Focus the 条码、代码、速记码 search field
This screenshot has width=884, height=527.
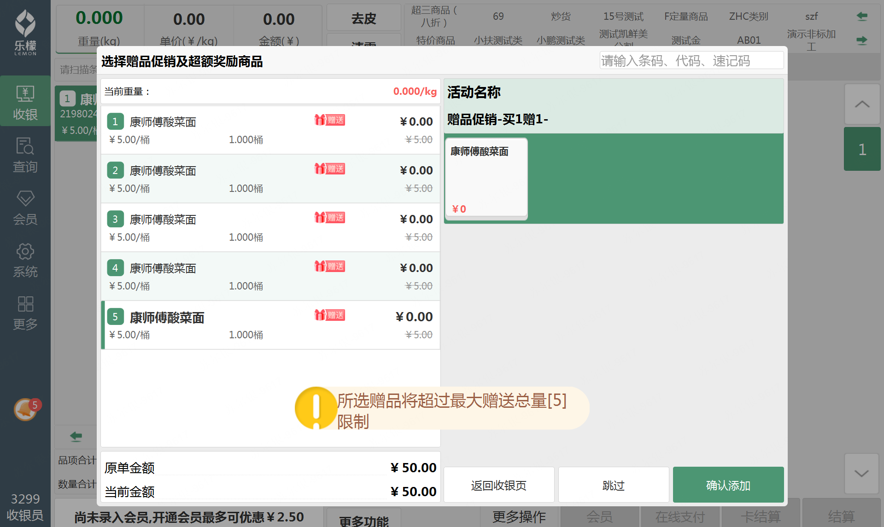click(x=691, y=60)
